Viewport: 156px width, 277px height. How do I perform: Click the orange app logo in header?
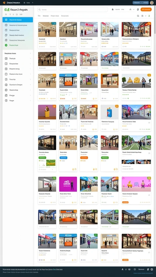[4, 3]
